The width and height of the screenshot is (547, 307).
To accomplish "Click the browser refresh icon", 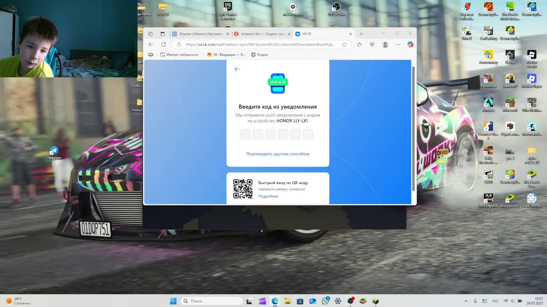I will click(x=164, y=44).
